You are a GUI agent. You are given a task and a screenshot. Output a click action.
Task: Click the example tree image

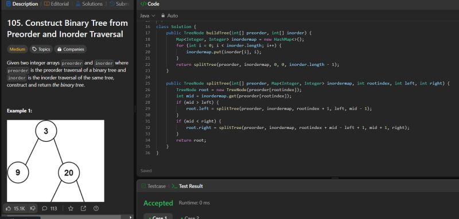(x=56, y=161)
